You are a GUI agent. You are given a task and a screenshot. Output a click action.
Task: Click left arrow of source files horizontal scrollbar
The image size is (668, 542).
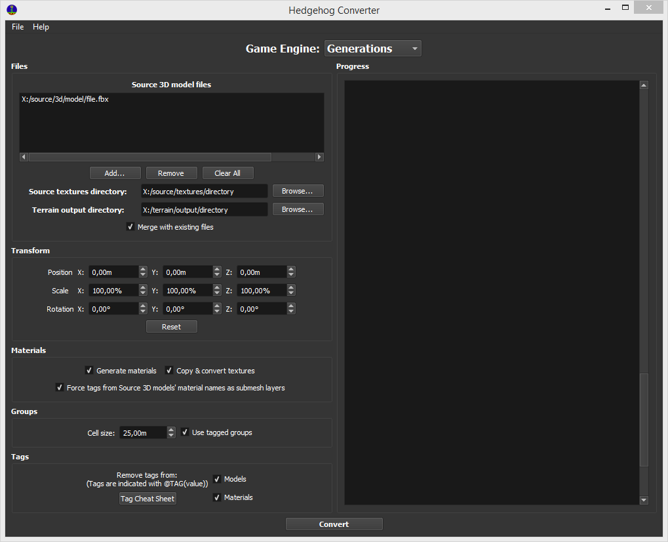coord(24,157)
